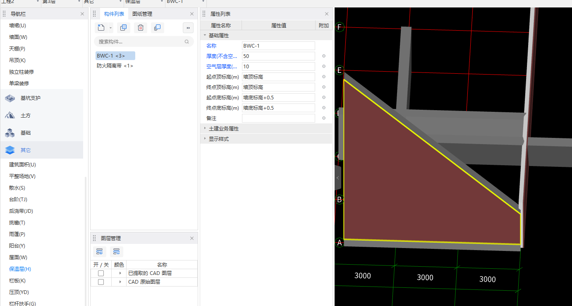Open 阳台(Y) in navigation
This screenshot has height=306, width=572.
click(x=17, y=246)
